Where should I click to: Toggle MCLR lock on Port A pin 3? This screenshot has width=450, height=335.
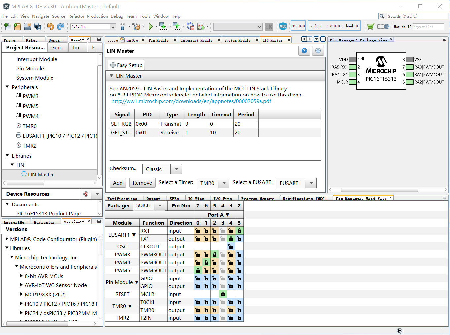coord(223,294)
